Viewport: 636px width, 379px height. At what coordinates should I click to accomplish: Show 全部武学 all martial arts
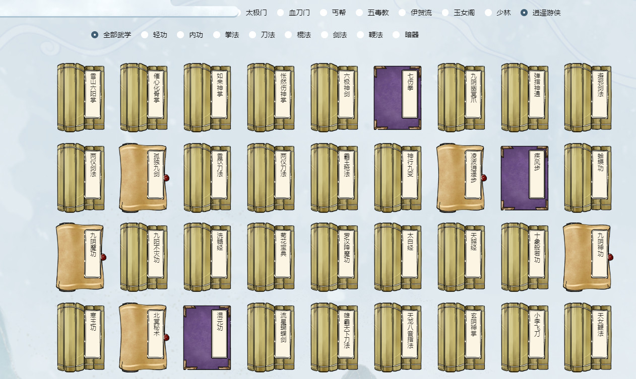pos(111,35)
